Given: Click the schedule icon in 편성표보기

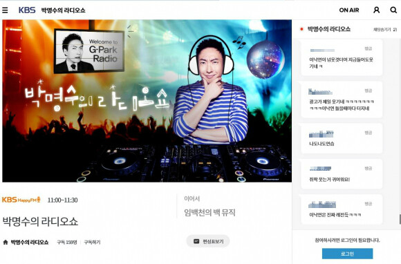Looking at the screenshot, I should pyautogui.click(x=196, y=241).
